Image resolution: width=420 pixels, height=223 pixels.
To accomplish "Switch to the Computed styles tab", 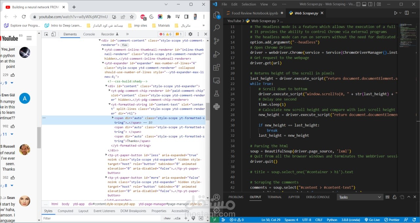I will click(x=65, y=211).
